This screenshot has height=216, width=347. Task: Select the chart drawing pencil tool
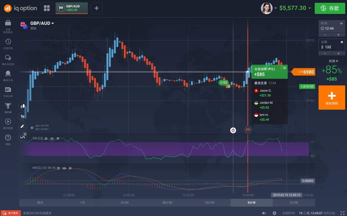coord(22,126)
